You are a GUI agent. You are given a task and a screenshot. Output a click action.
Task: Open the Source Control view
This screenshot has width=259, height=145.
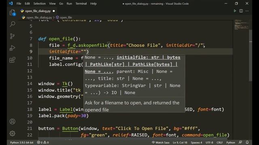coord(13,36)
